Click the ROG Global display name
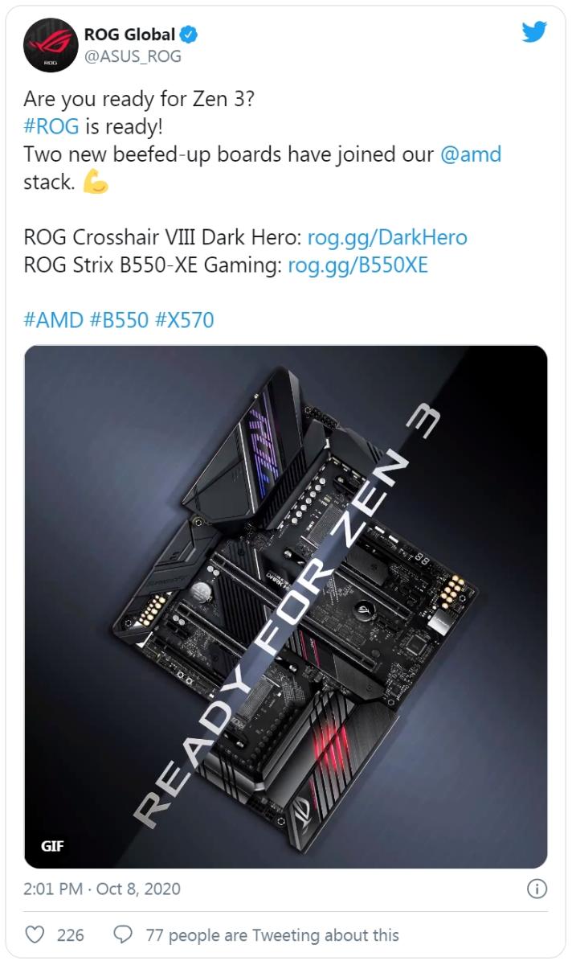The height and width of the screenshot is (965, 572). 129,35
